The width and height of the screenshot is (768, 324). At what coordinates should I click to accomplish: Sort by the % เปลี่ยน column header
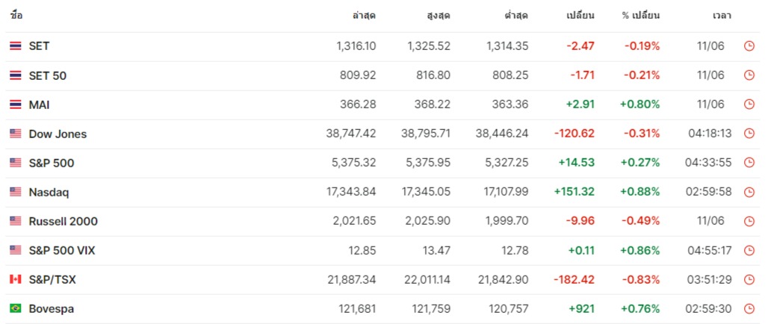tap(640, 15)
